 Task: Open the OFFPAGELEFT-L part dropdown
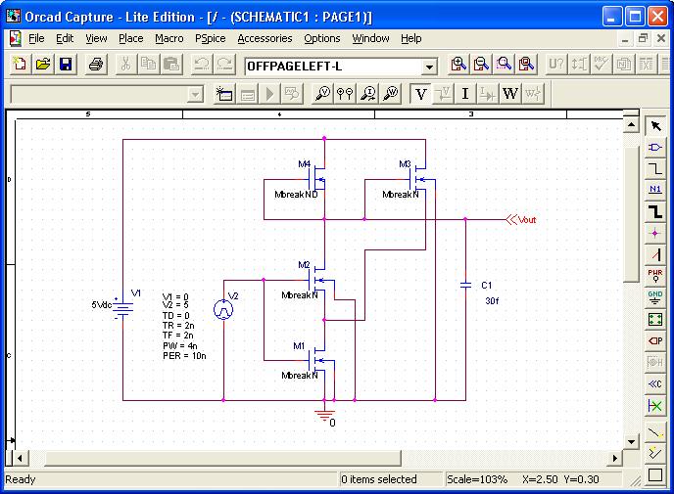click(x=428, y=67)
